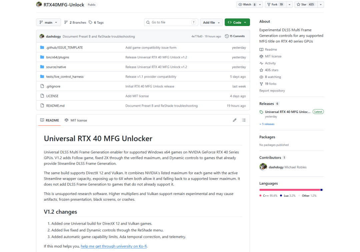Image resolution: width=360 pixels, height=252 pixels.
Task: Click the tests/live_control_harness folder icon
Action: click(42, 76)
